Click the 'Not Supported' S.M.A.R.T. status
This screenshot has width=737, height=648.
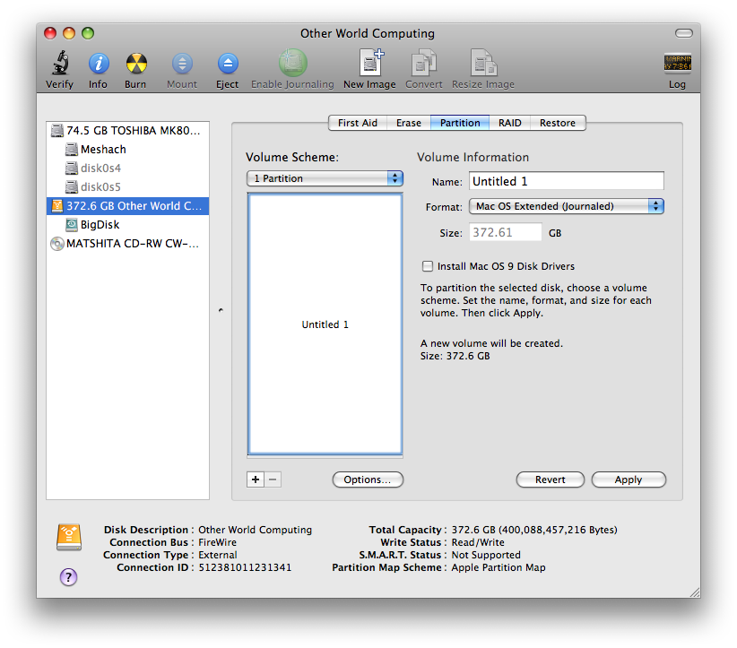[x=486, y=555]
